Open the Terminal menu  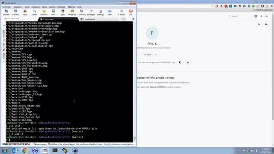click(x=6, y=7)
